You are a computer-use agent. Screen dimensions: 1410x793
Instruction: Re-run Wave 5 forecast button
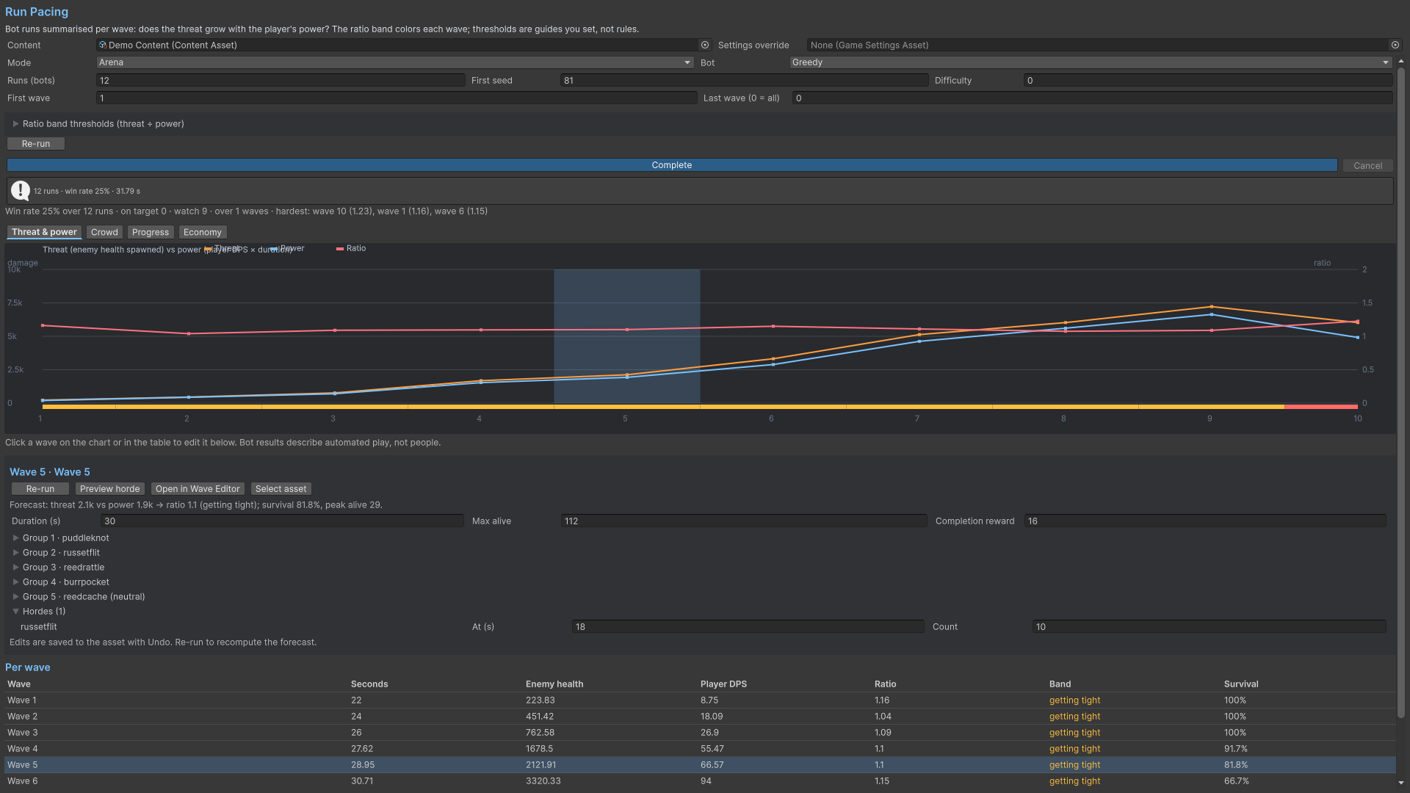click(x=40, y=489)
